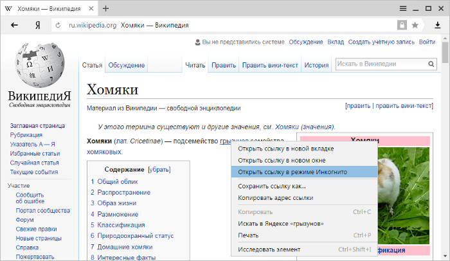Click the Войти link
450x261 pixels.
[427, 42]
